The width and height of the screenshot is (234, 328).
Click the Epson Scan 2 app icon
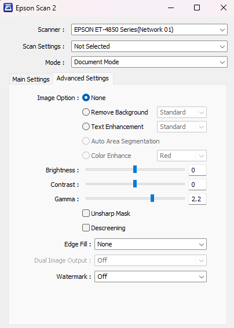point(8,8)
